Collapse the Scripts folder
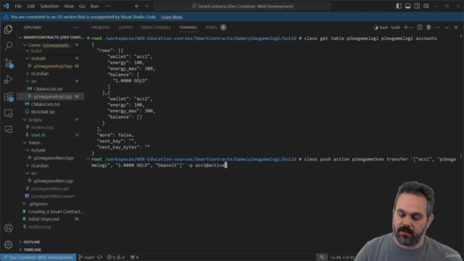Image resolution: width=464 pixels, height=261 pixels. 51,120
